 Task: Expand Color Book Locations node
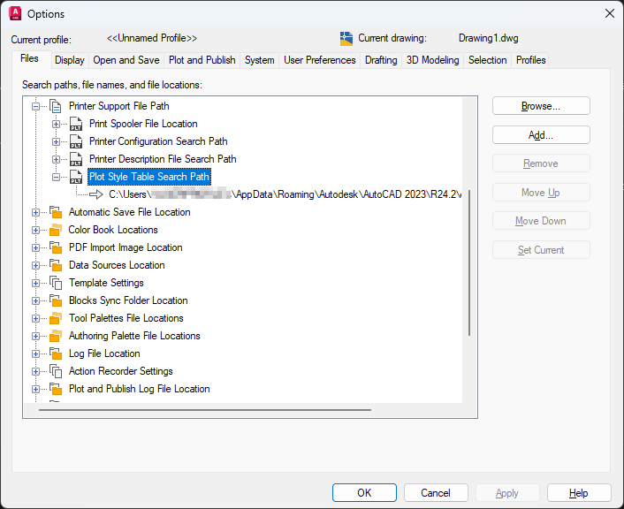36,230
